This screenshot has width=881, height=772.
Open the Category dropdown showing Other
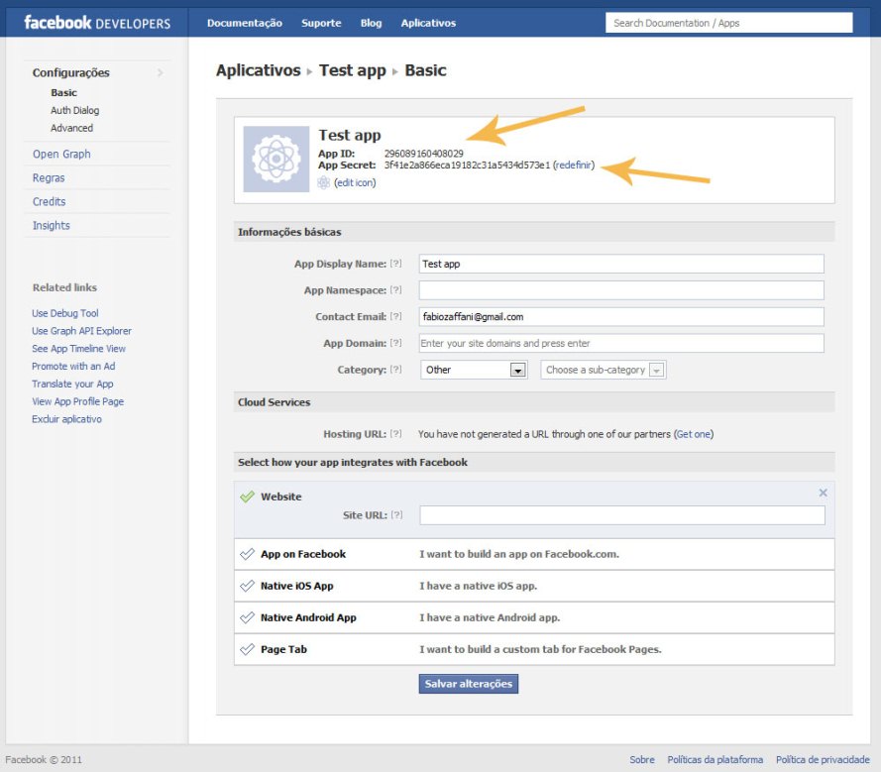click(474, 370)
